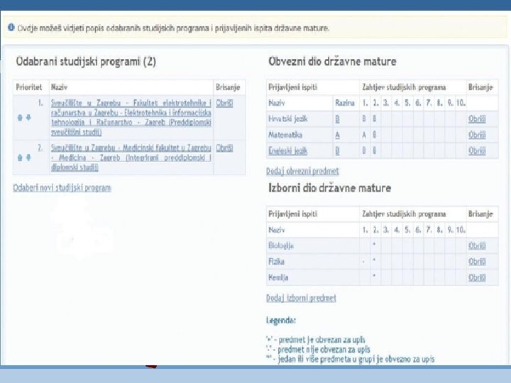
Task: Click Dodaj obvezni predmet link
Action: click(302, 172)
